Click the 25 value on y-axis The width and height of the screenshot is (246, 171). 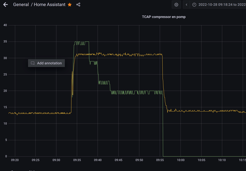pyautogui.click(x=5, y=74)
